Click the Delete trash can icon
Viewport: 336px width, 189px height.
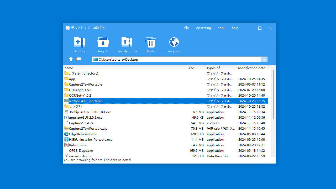coord(150,42)
